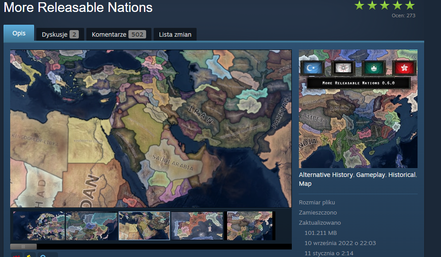Screen dimensions: 441x257
Task: Filter by the Alternative History tag
Action: 326,175
